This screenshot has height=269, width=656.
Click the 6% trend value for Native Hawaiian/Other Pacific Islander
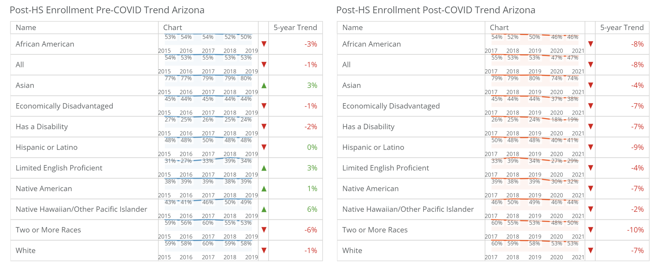point(312,209)
